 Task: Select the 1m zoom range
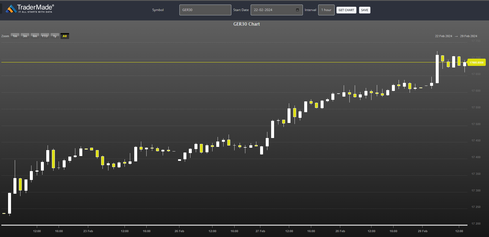point(15,36)
